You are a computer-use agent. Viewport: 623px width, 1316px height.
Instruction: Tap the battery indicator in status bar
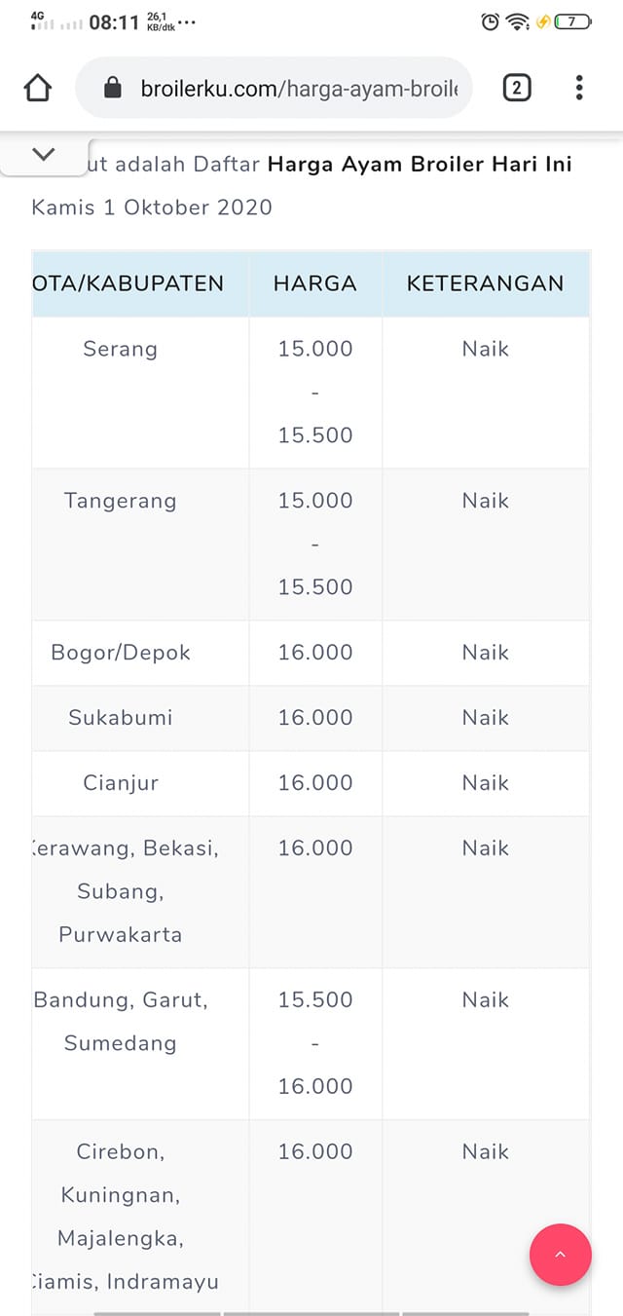click(572, 21)
